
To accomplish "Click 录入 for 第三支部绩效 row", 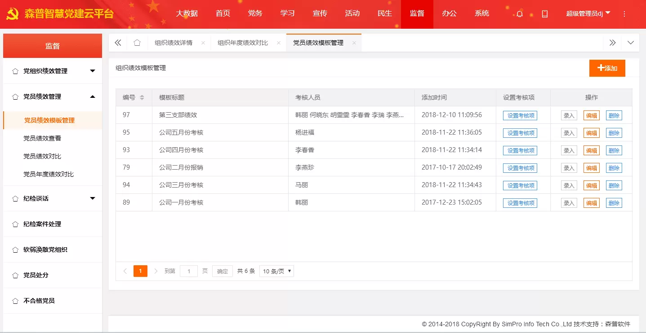I will [x=569, y=115].
